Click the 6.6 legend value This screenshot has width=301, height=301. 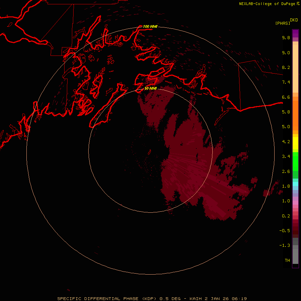(x=286, y=97)
